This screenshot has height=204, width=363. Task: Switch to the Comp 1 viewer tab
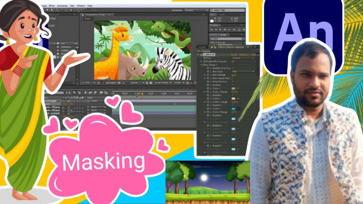pyautogui.click(x=88, y=18)
